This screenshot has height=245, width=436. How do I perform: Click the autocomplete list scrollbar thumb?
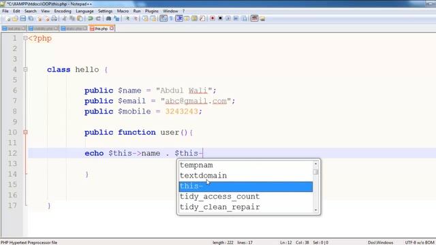[315, 172]
